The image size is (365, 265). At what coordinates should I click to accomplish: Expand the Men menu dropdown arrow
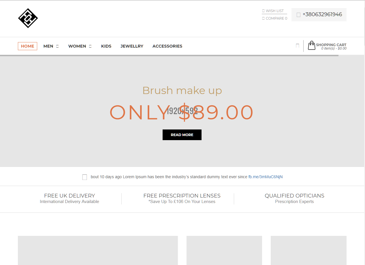(x=57, y=46)
